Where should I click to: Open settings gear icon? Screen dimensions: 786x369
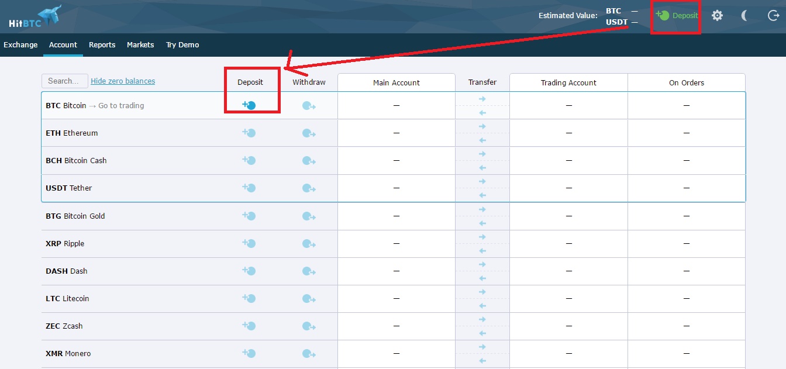pos(717,16)
